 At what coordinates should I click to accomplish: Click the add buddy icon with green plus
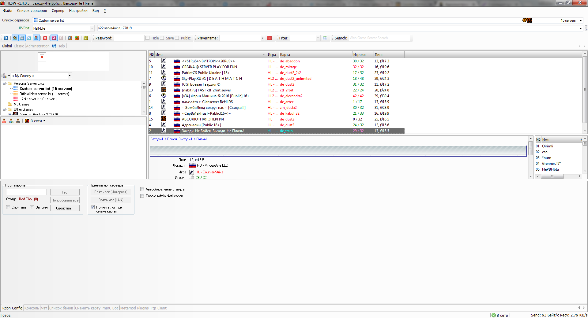point(11,121)
